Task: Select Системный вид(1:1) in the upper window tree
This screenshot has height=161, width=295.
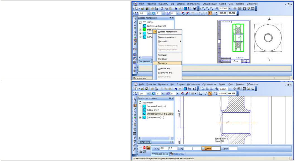Action: tap(156, 26)
